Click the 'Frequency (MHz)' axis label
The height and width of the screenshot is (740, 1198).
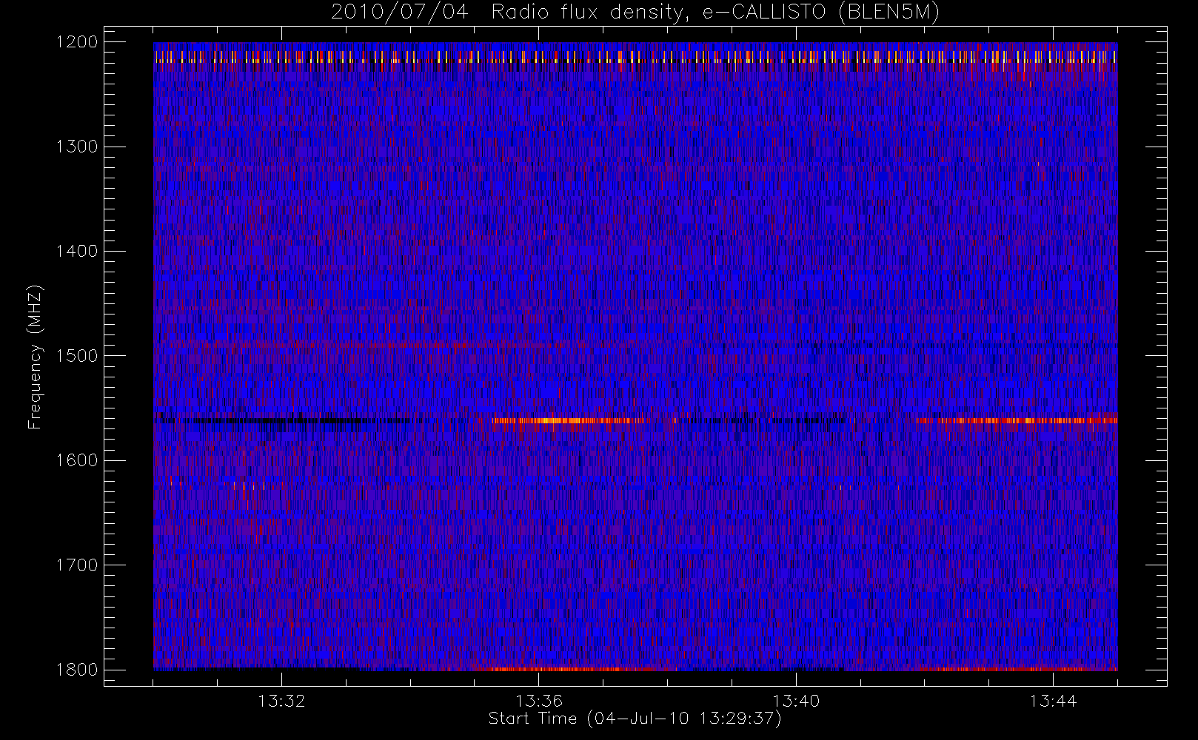tap(34, 357)
